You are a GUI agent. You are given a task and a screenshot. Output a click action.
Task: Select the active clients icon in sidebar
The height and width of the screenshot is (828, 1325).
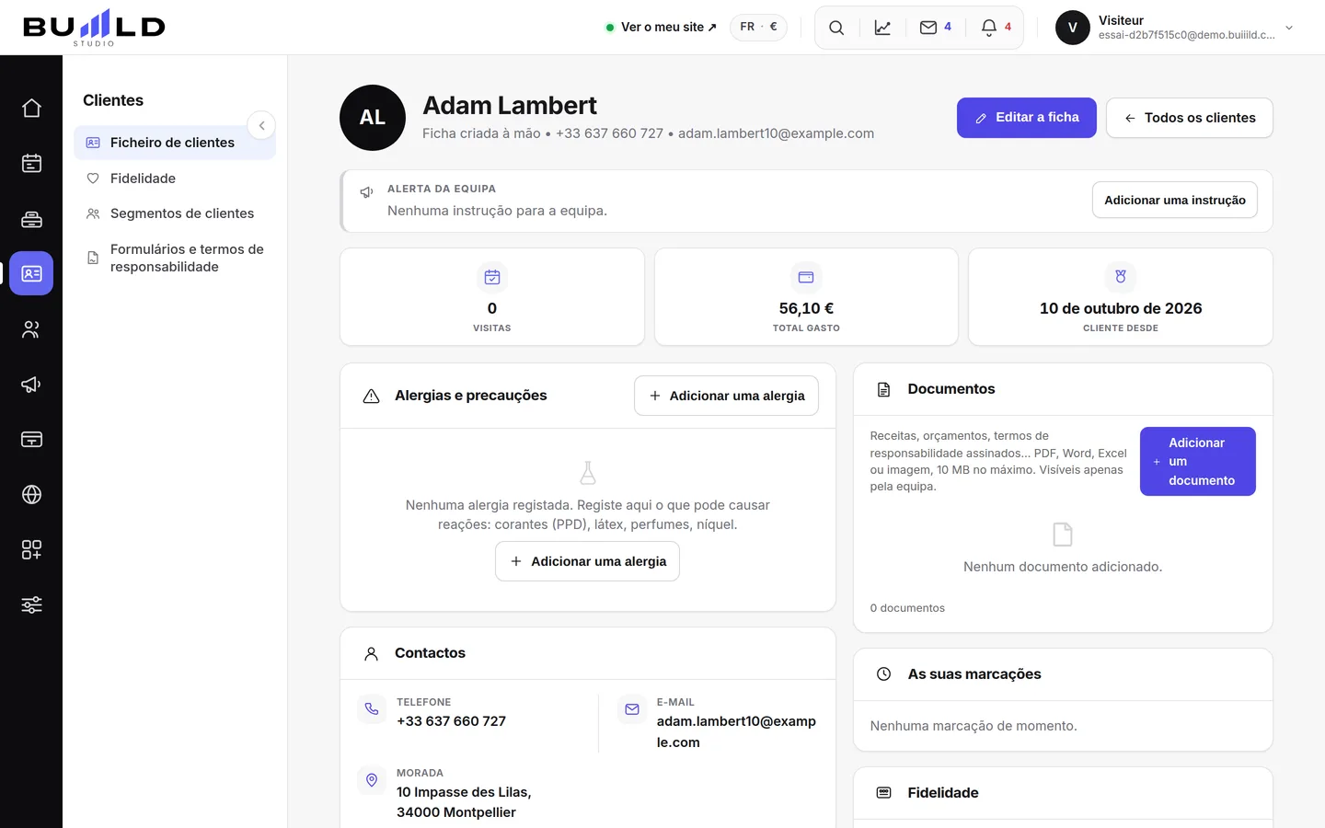pyautogui.click(x=31, y=274)
